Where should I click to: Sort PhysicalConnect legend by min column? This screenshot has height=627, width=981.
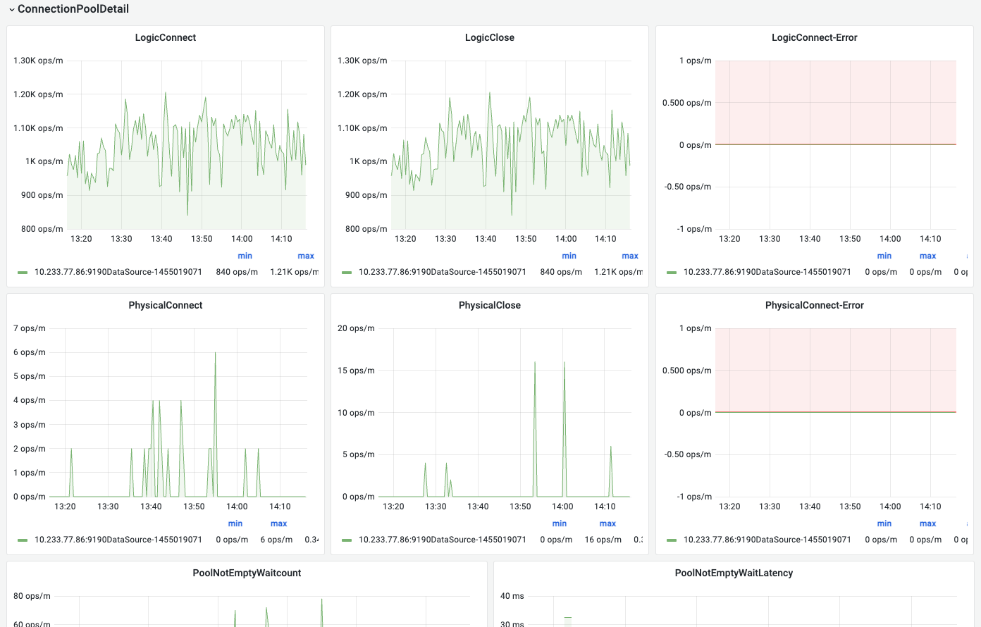point(235,523)
